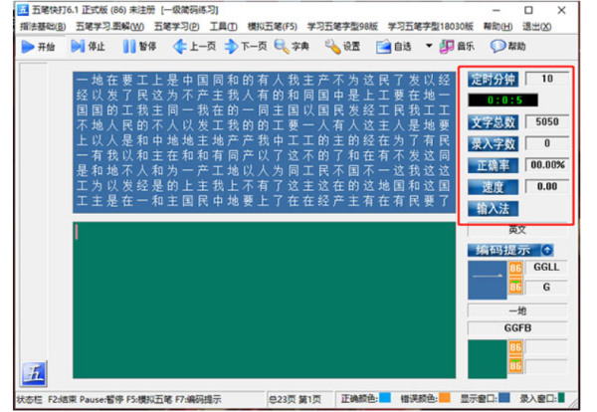
Task: Open the 自选 custom text icon
Action: (x=384, y=47)
